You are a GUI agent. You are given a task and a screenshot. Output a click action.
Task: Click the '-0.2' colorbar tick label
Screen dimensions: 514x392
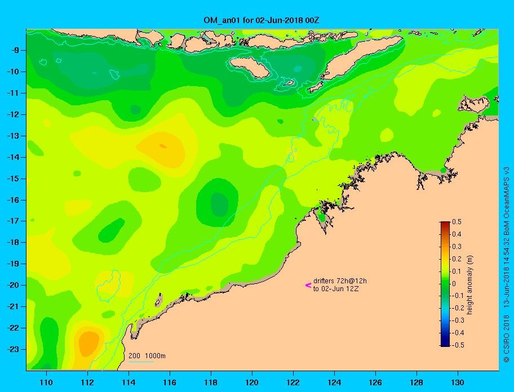[x=458, y=308]
